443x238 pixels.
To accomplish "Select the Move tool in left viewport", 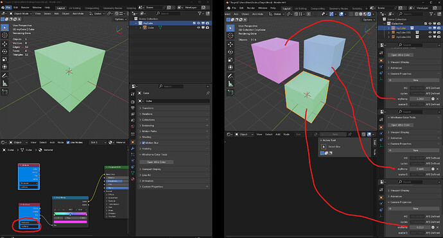I will coord(4,44).
